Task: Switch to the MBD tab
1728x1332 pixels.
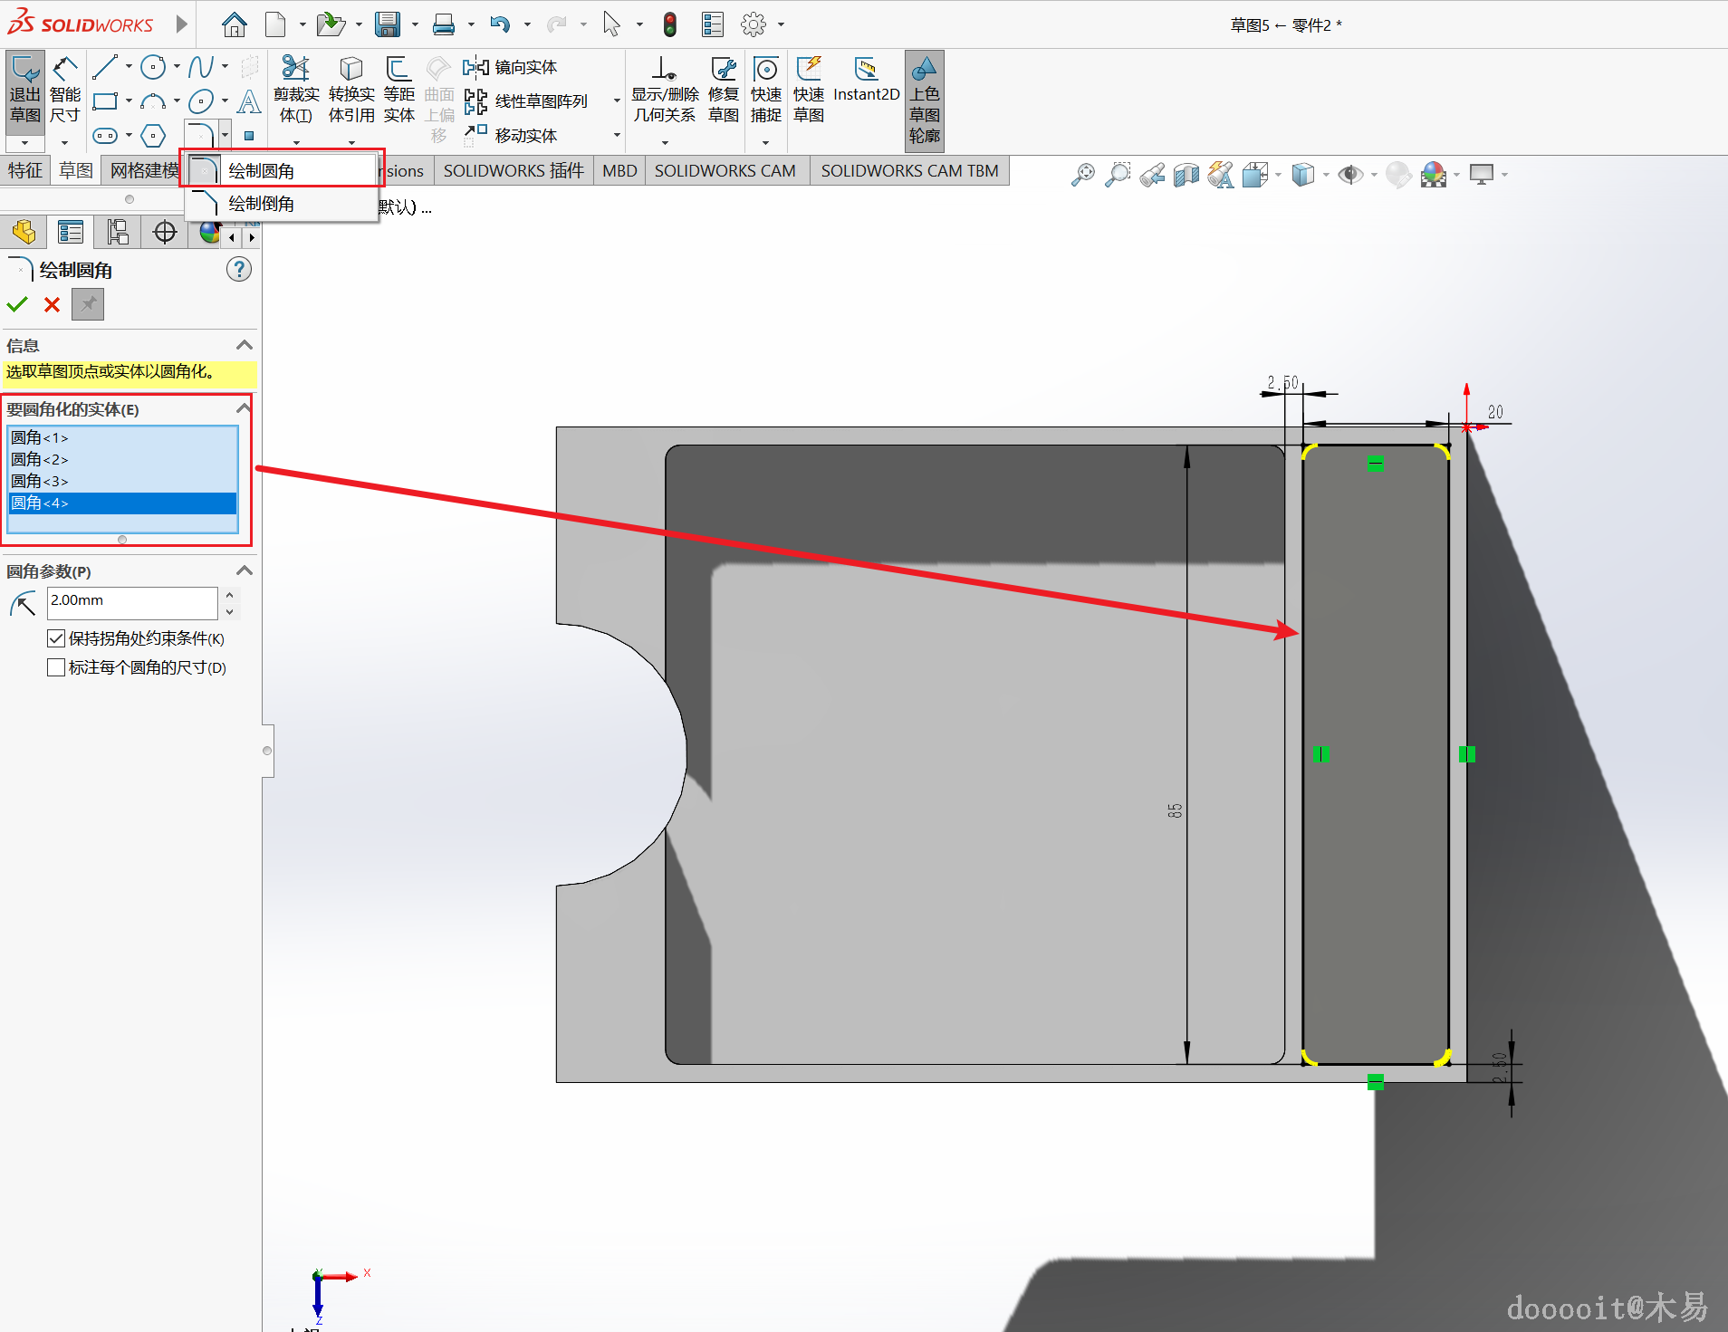Action: tap(619, 170)
